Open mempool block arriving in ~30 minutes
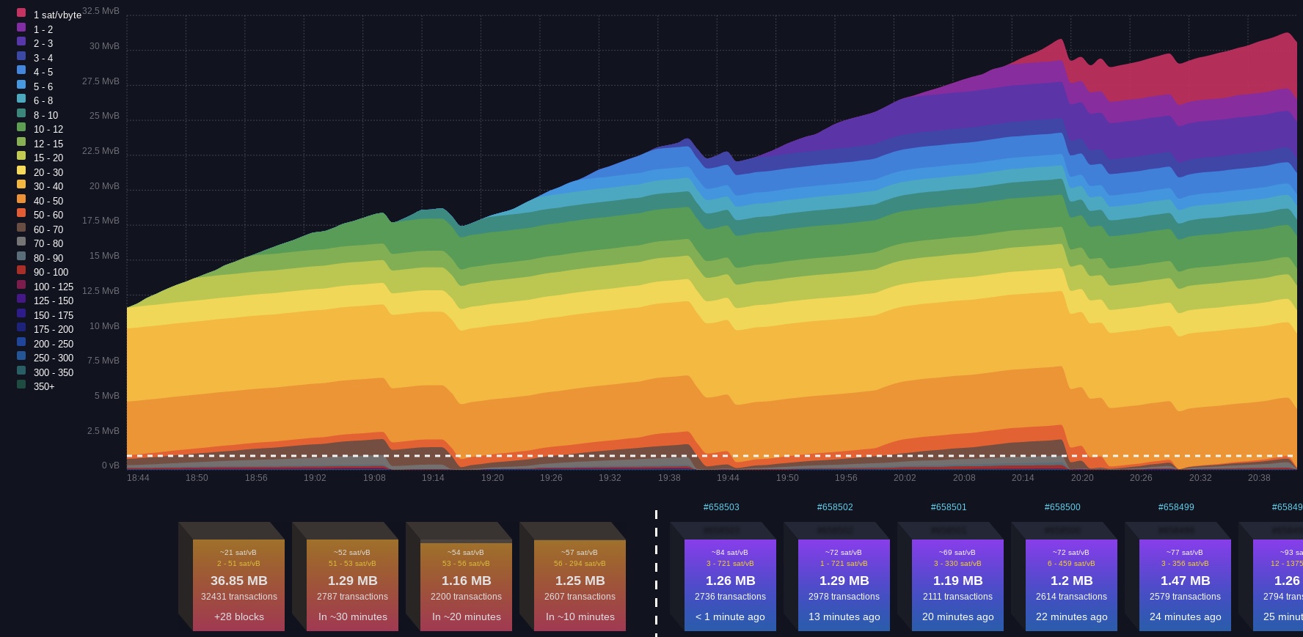The width and height of the screenshot is (1303, 637). click(352, 585)
